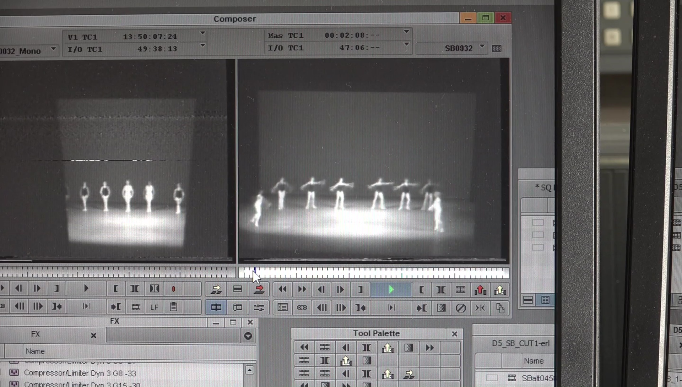Start playback with the green Play button
This screenshot has width=682, height=387.
point(391,290)
